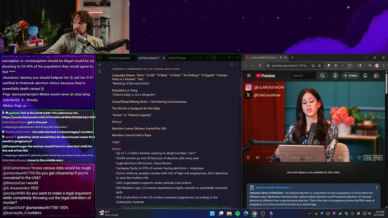Click the install app icon in address bar
Image resolution: width=388 pixels, height=218 pixels.
click(x=313, y=65)
